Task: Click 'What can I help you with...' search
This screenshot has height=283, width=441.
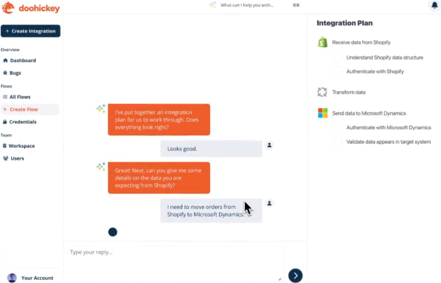Action: pyautogui.click(x=247, y=5)
